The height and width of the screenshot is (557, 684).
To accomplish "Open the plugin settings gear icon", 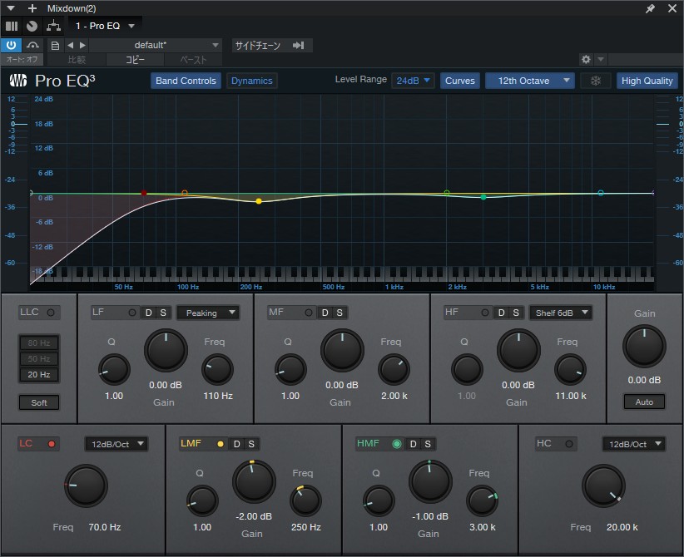I will (586, 59).
